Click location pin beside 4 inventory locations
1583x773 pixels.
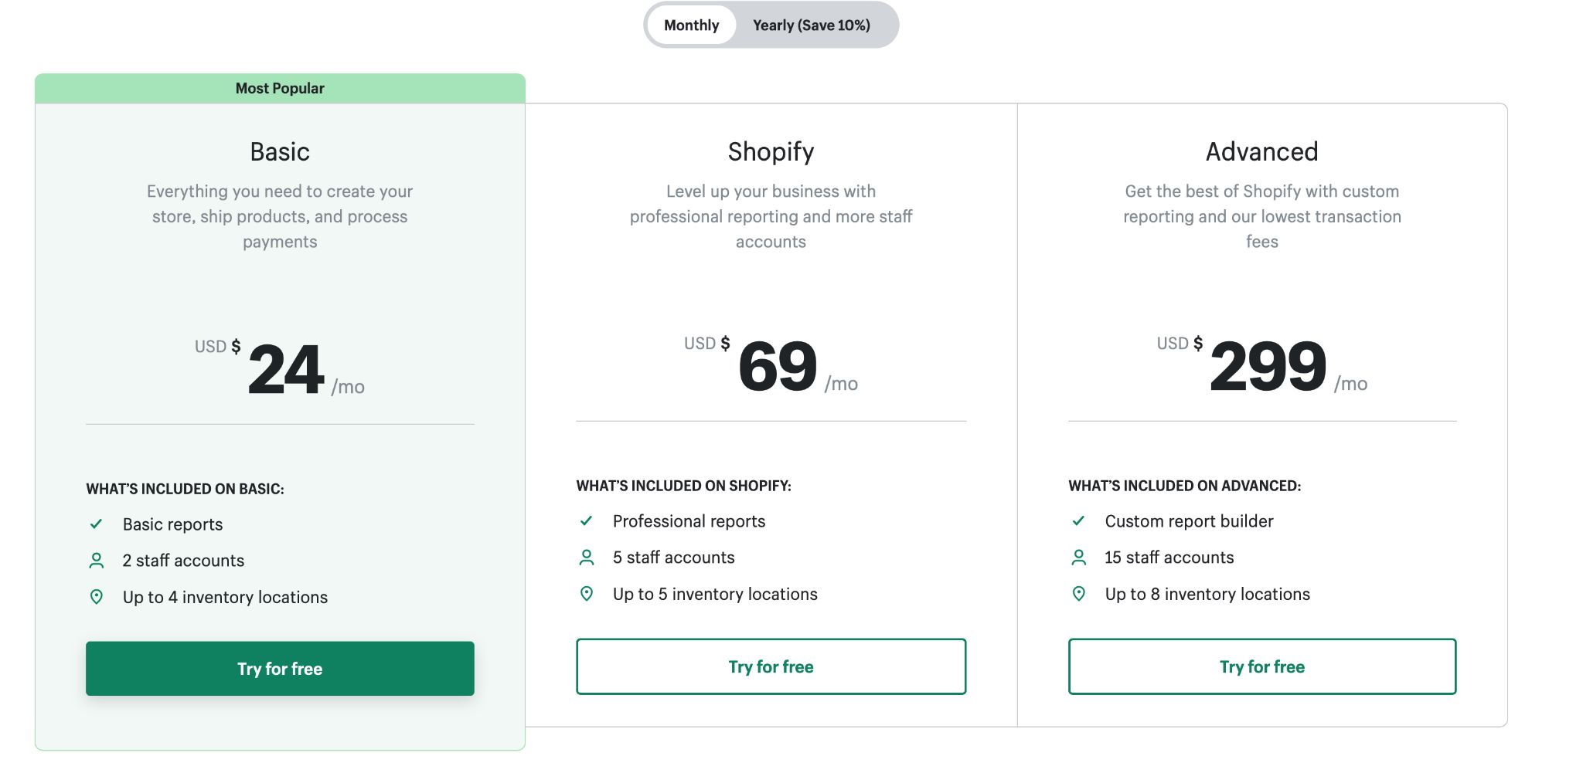coord(97,597)
